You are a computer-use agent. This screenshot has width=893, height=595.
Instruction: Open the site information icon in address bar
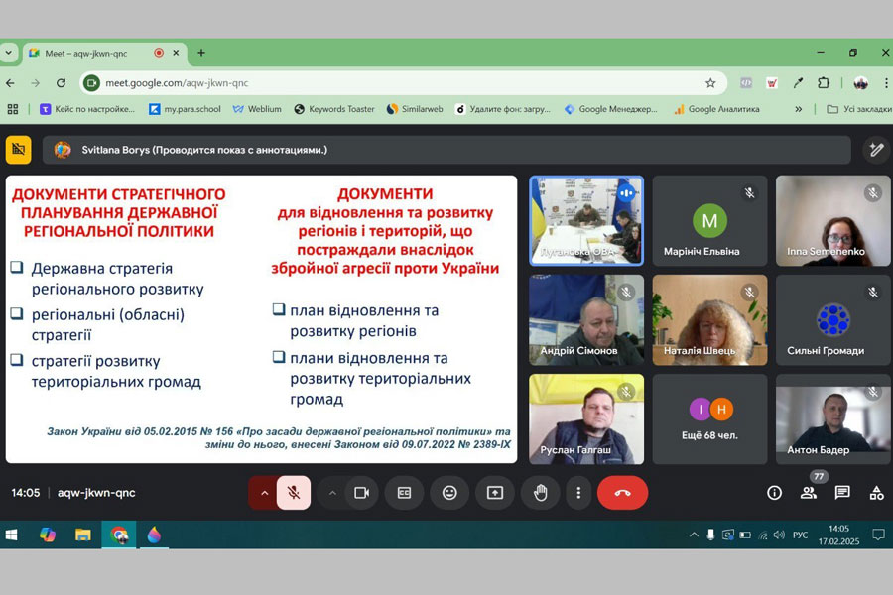[91, 83]
